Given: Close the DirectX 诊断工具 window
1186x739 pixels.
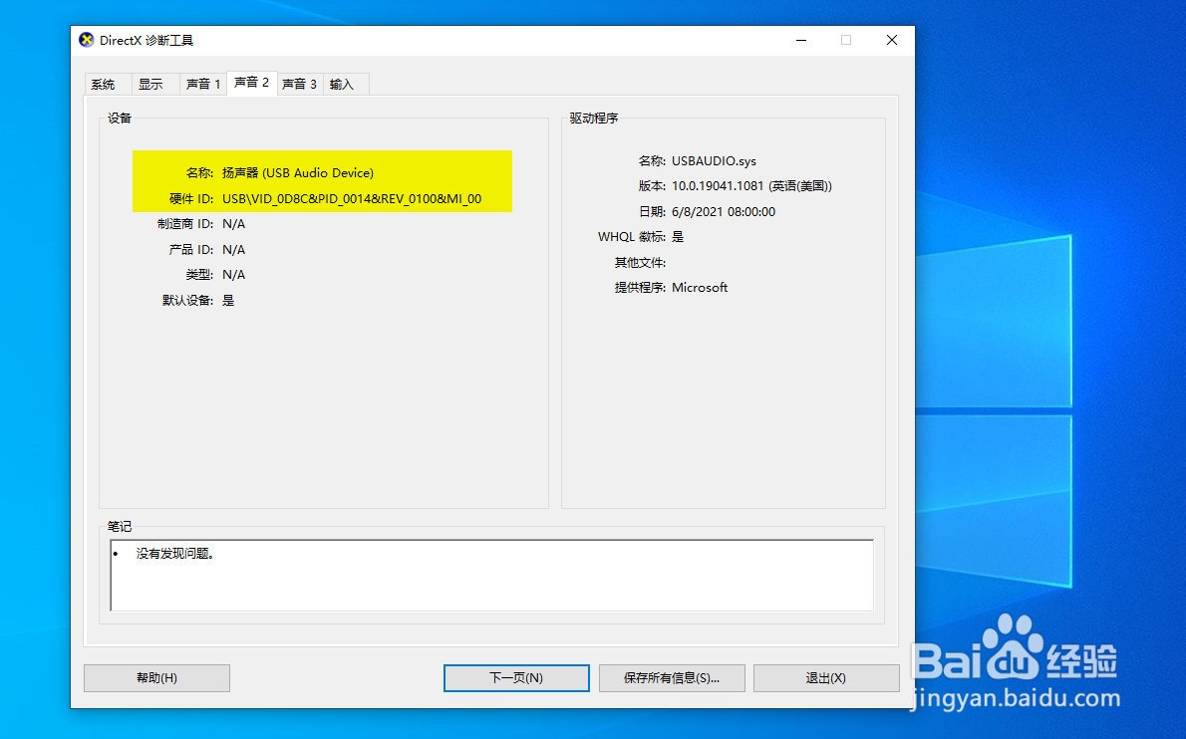Looking at the screenshot, I should pyautogui.click(x=892, y=40).
